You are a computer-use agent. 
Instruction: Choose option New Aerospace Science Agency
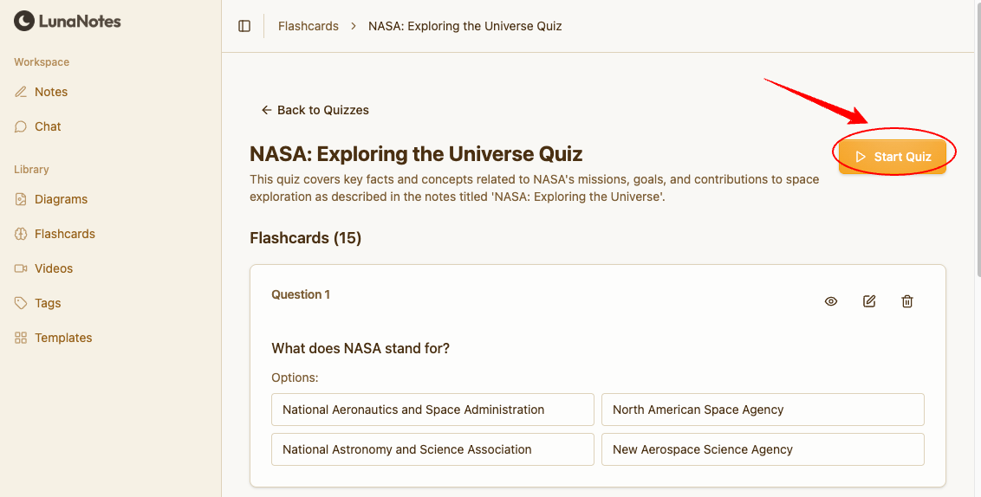(x=763, y=449)
